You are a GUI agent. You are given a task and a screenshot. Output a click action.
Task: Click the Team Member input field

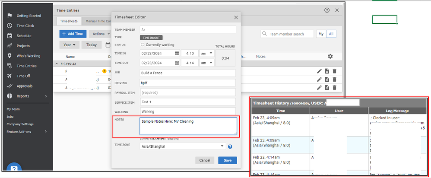coord(188,29)
